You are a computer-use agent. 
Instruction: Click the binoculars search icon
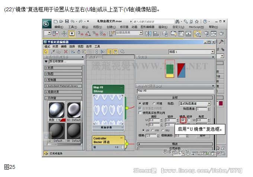[177, 21]
